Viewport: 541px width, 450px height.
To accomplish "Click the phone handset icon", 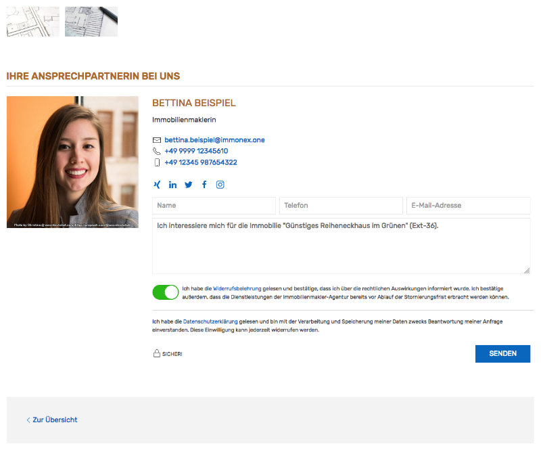I will coord(157,151).
